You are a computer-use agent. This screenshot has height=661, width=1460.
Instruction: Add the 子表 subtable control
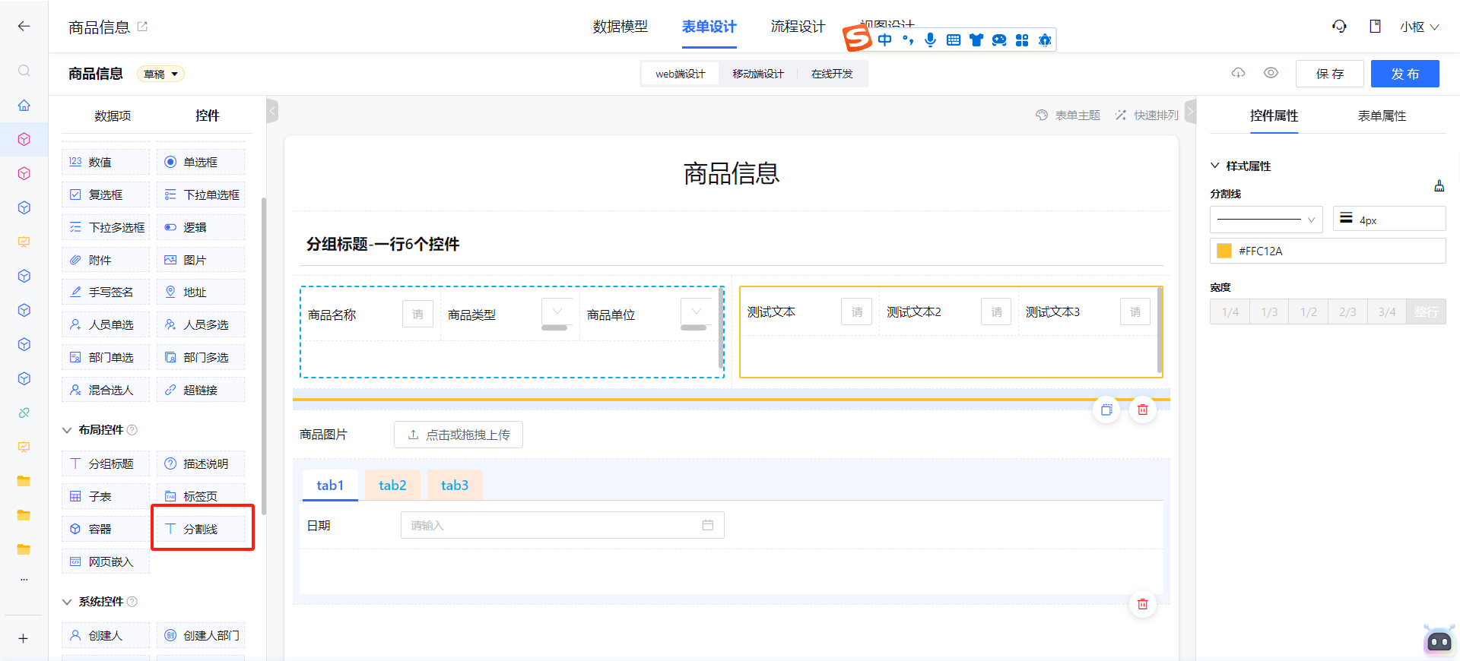coord(105,496)
